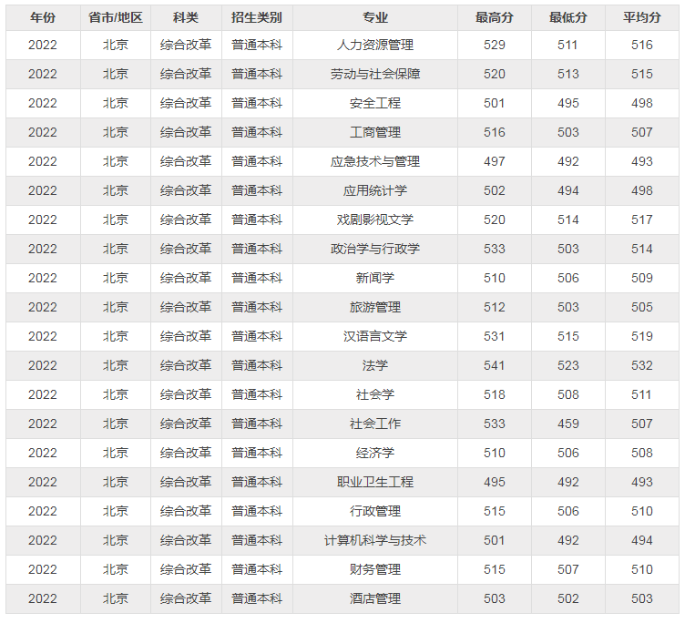Select the 计算机科学与技术 major cell
Image resolution: width=685 pixels, height=623 pixels.
(x=374, y=540)
